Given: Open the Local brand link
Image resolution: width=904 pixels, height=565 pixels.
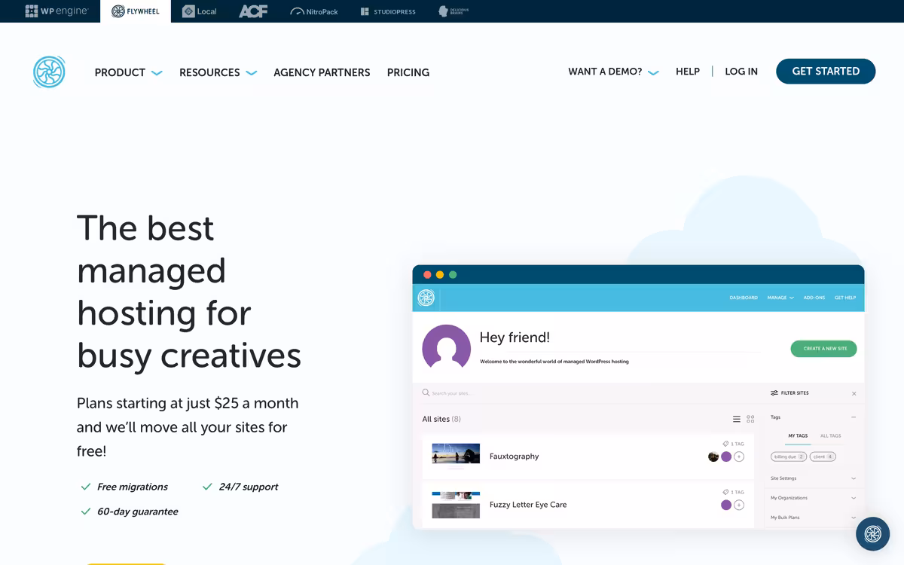Looking at the screenshot, I should point(200,11).
